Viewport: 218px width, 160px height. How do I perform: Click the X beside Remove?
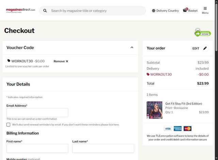pyautogui.click(x=67, y=61)
